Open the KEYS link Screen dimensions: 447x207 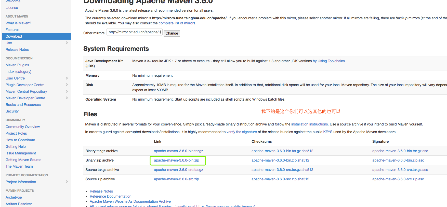[x=328, y=132]
